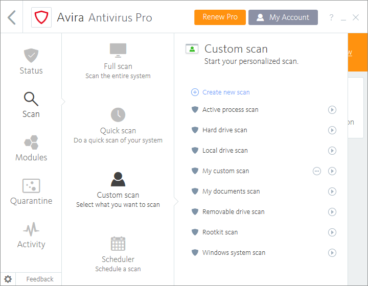Go to the Quarantine section
The width and height of the screenshot is (368, 286).
point(31,192)
